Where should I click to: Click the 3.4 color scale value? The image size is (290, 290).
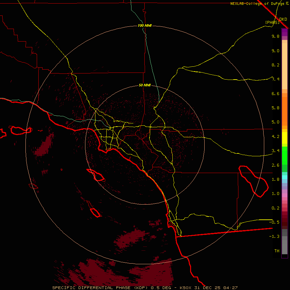coord(275,151)
